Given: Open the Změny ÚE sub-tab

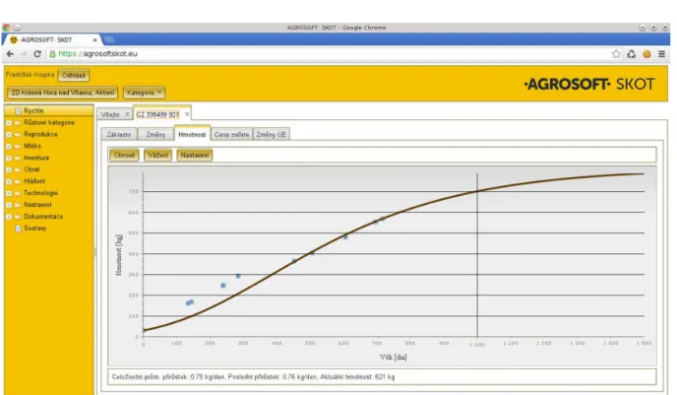Looking at the screenshot, I should pyautogui.click(x=272, y=134).
